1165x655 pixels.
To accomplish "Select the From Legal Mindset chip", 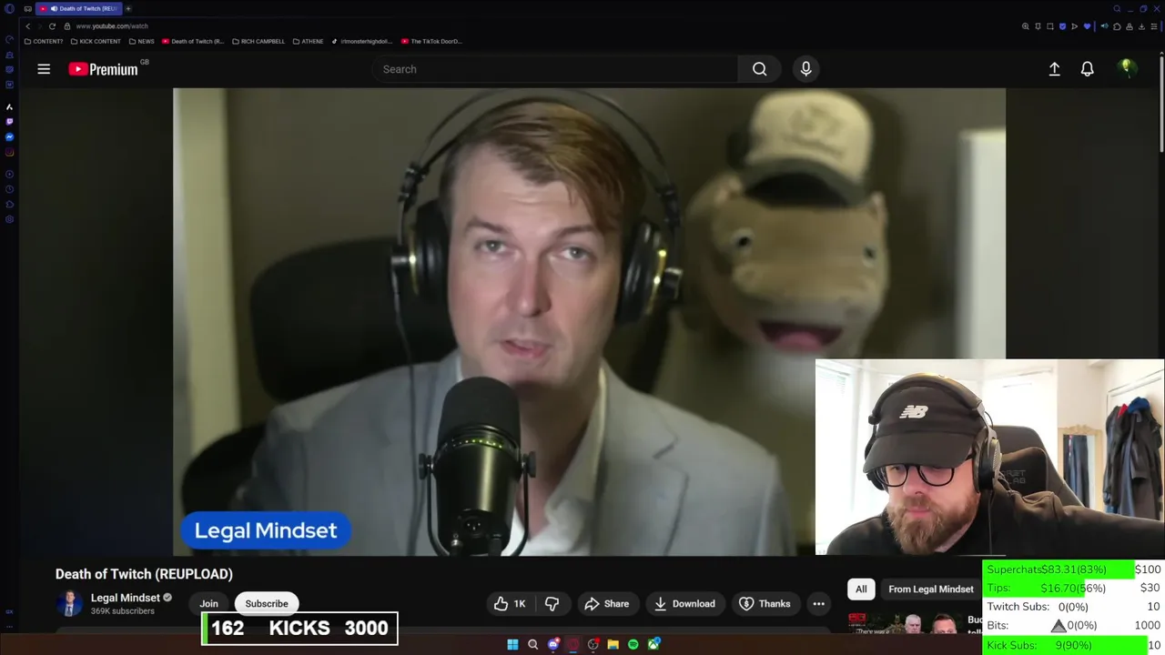I will tap(931, 589).
